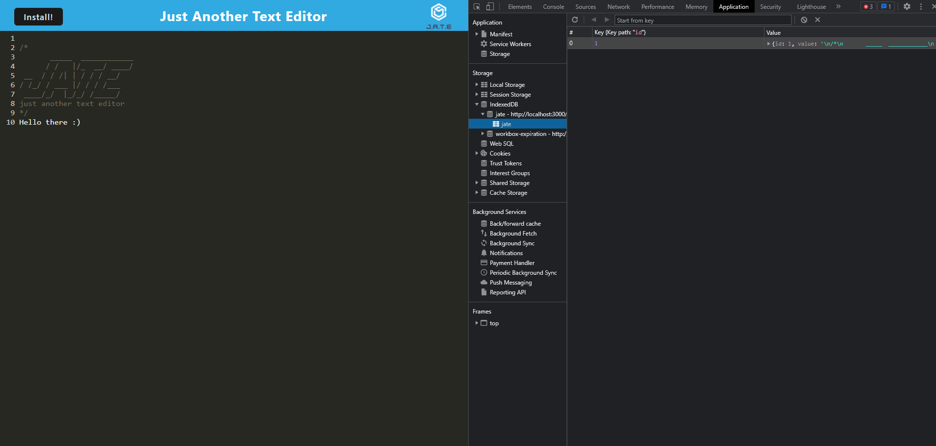Collapse the IndexedDB tree
The height and width of the screenshot is (446, 936).
click(477, 104)
